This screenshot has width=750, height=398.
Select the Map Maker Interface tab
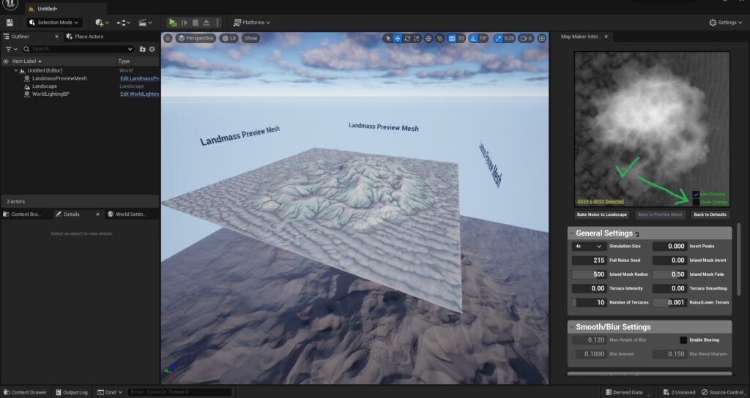point(581,37)
